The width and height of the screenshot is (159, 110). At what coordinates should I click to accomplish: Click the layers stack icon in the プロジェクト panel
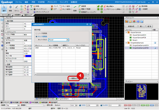click(x=134, y=21)
